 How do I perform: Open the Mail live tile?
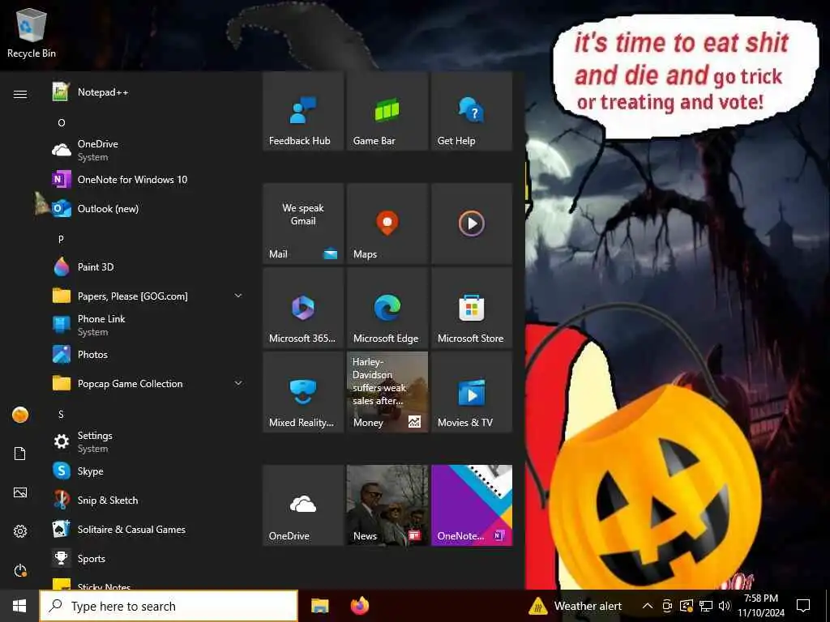click(303, 224)
